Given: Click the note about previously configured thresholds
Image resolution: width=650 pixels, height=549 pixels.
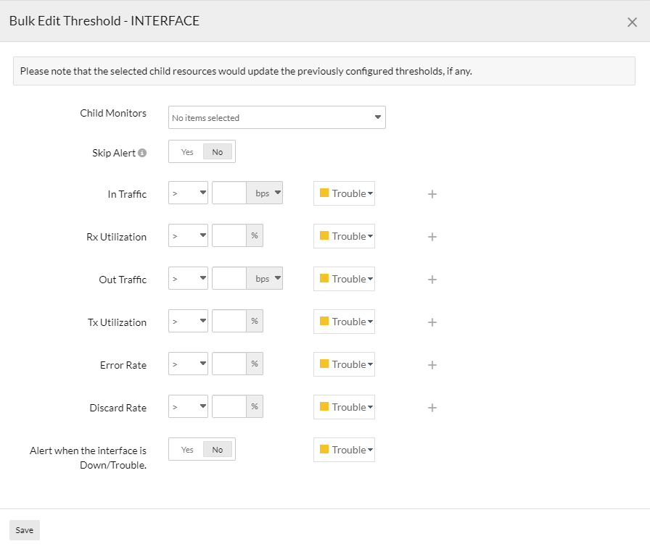Looking at the screenshot, I should [x=246, y=71].
